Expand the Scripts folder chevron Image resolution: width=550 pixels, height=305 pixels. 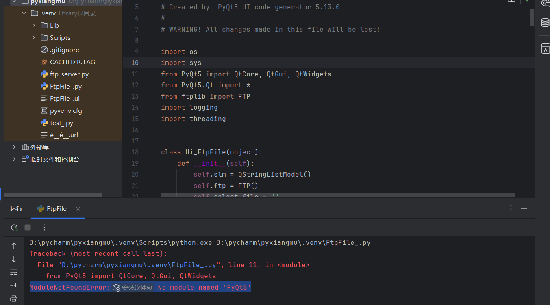(x=33, y=37)
